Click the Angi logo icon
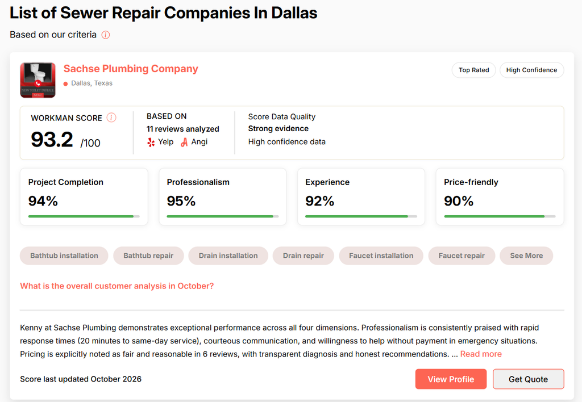The width and height of the screenshot is (582, 402). coord(184,143)
